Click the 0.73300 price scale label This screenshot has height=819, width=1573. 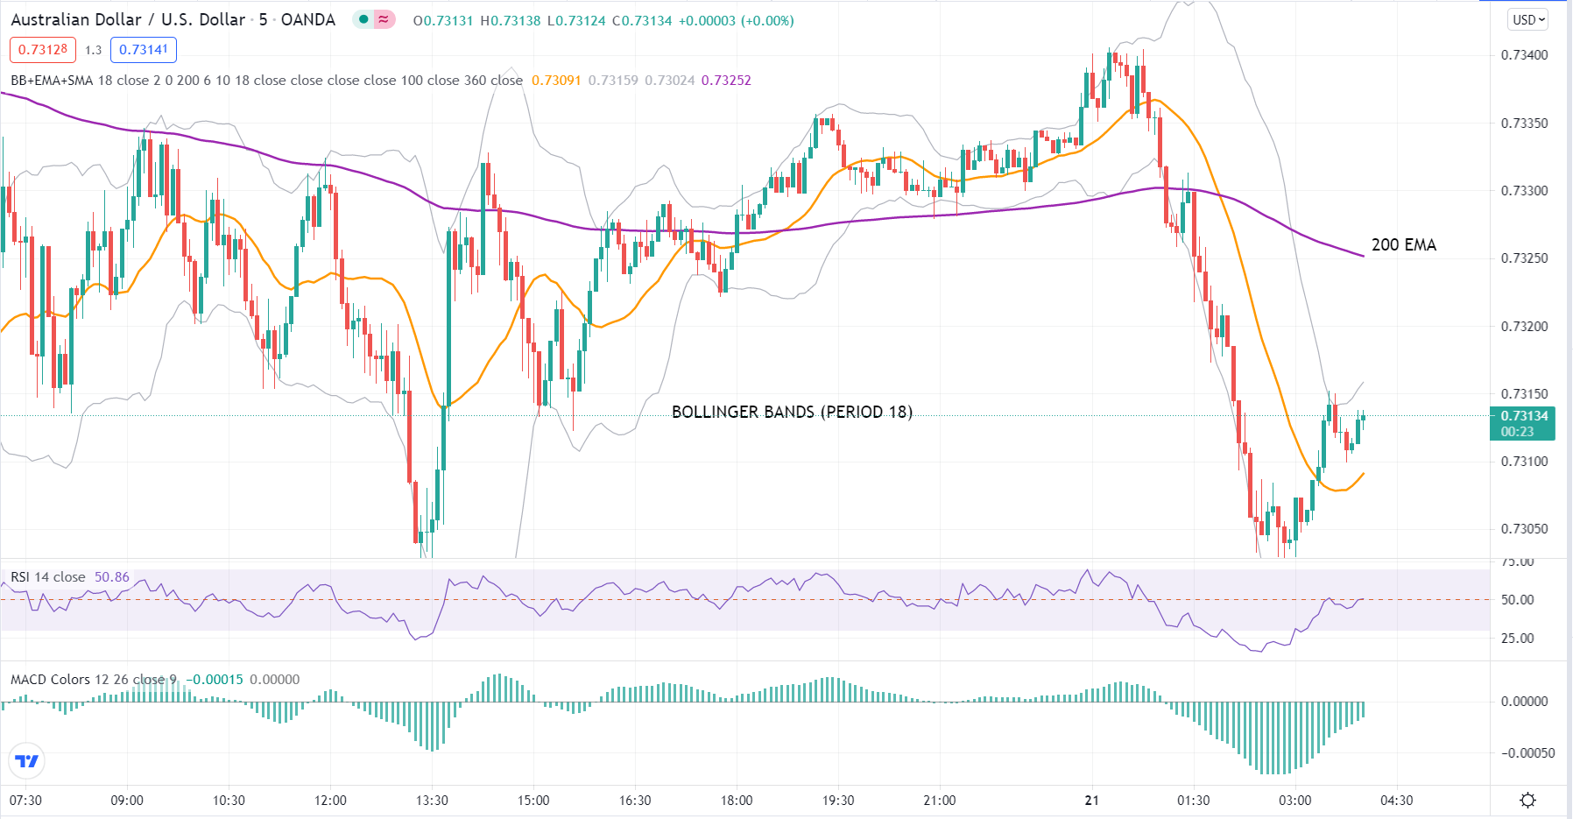point(1524,191)
